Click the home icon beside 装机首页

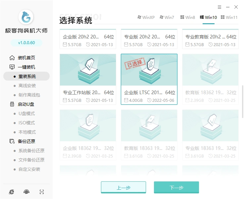click(12, 58)
